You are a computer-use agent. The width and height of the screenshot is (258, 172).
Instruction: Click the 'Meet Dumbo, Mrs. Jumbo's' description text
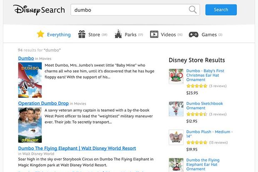click(x=99, y=71)
